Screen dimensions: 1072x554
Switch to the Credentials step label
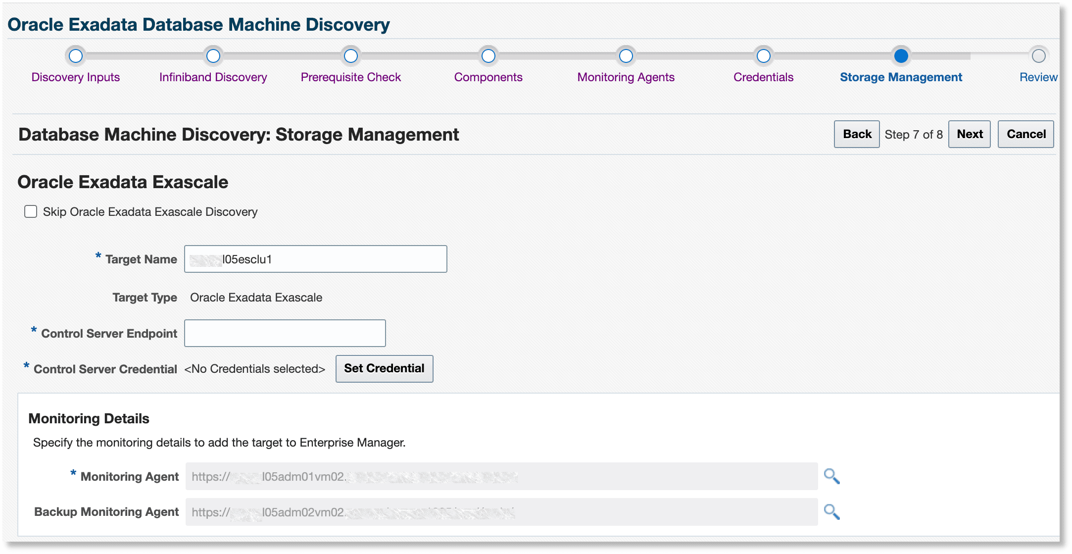click(763, 77)
